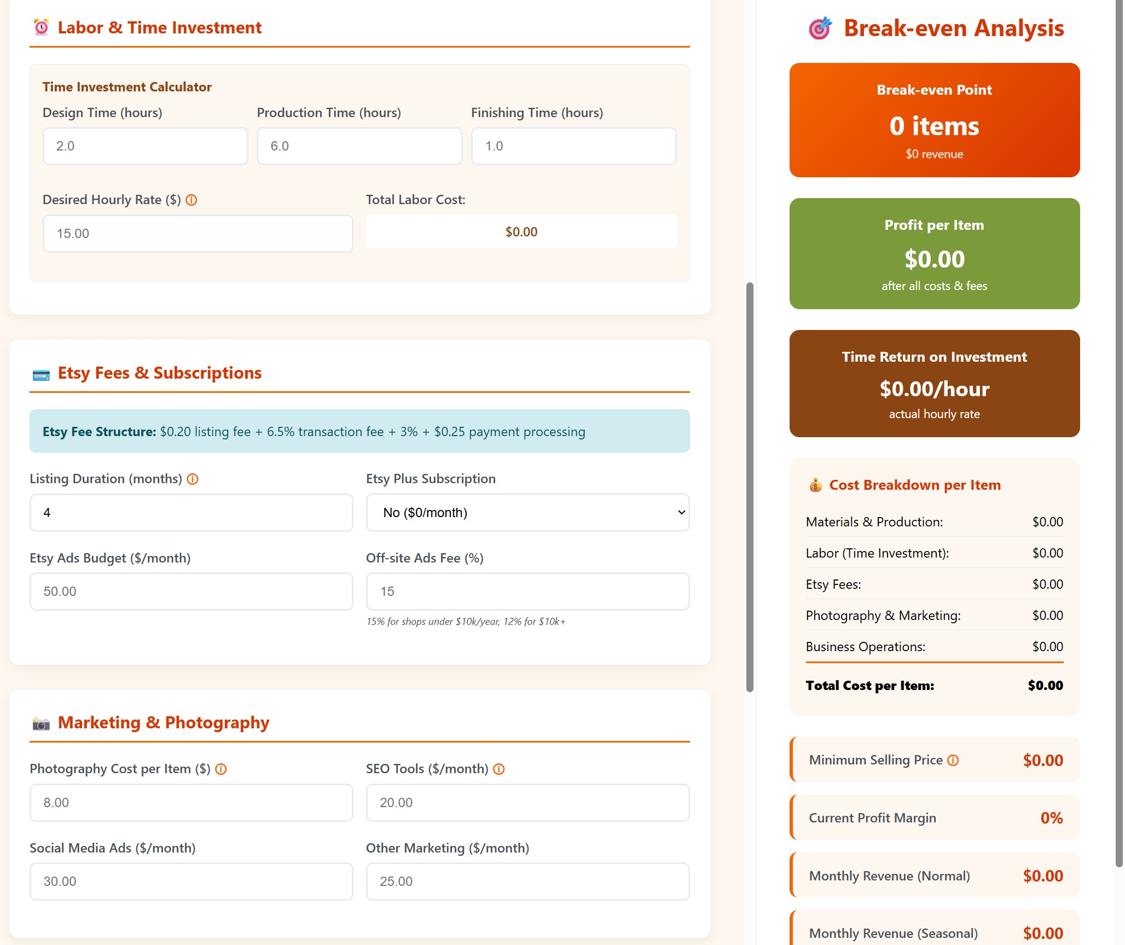
Task: Click the alarm clock icon in Labor heading
Action: tap(42, 27)
